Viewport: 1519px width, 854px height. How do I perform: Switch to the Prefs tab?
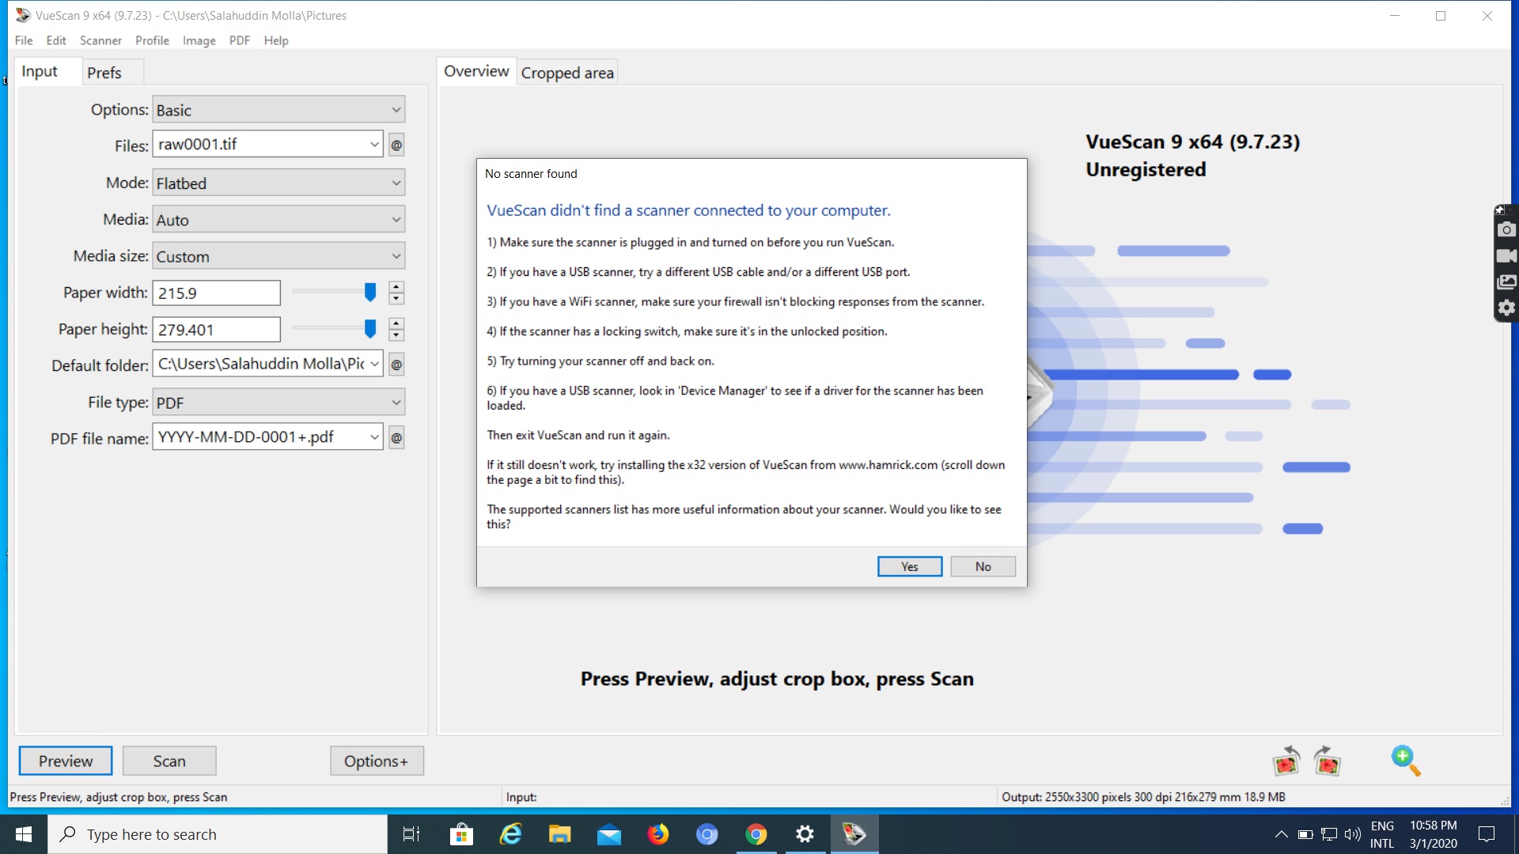(104, 72)
